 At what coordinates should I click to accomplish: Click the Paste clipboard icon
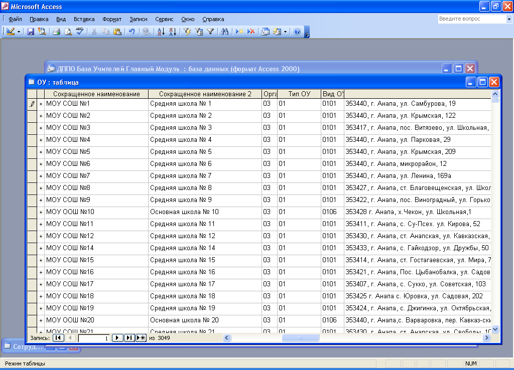point(117,32)
